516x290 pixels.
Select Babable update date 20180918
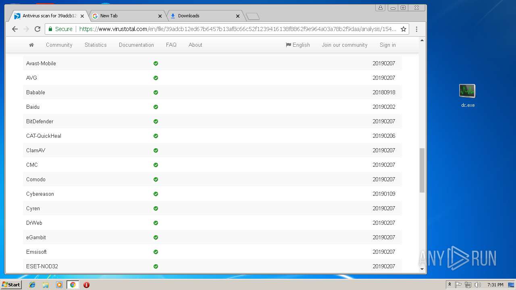click(384, 92)
